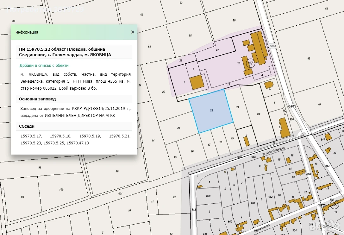Click the orange building in parcel 7
This screenshot has width=344, height=235.
247,141
